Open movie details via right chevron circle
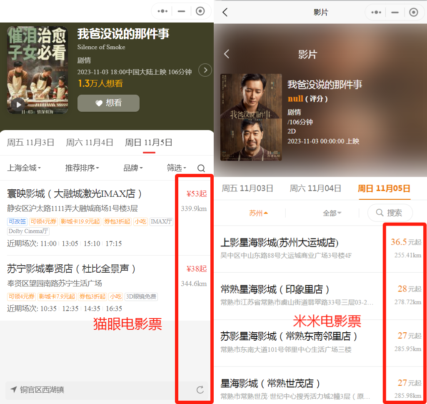 205,70
